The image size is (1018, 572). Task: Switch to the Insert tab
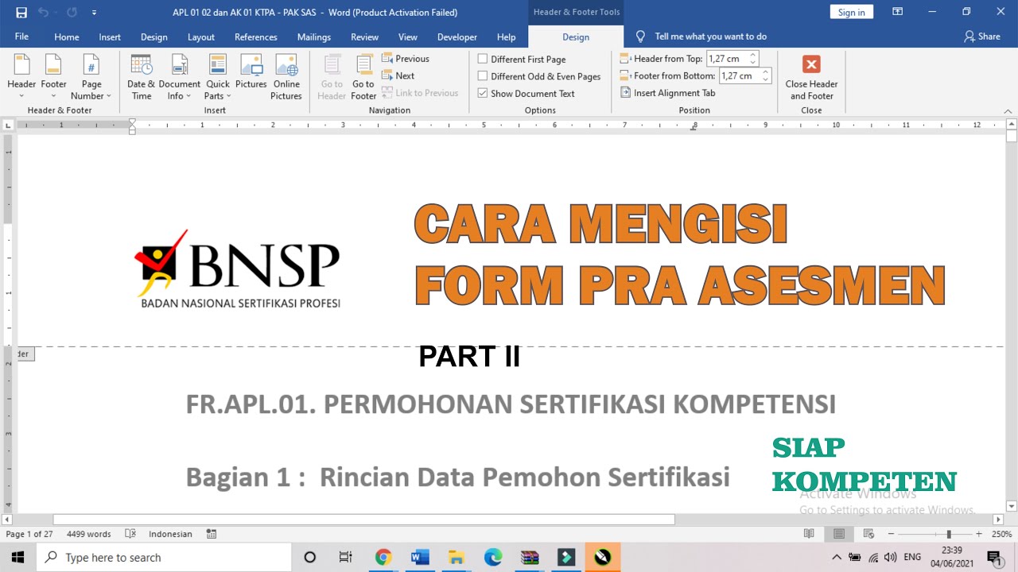click(110, 37)
